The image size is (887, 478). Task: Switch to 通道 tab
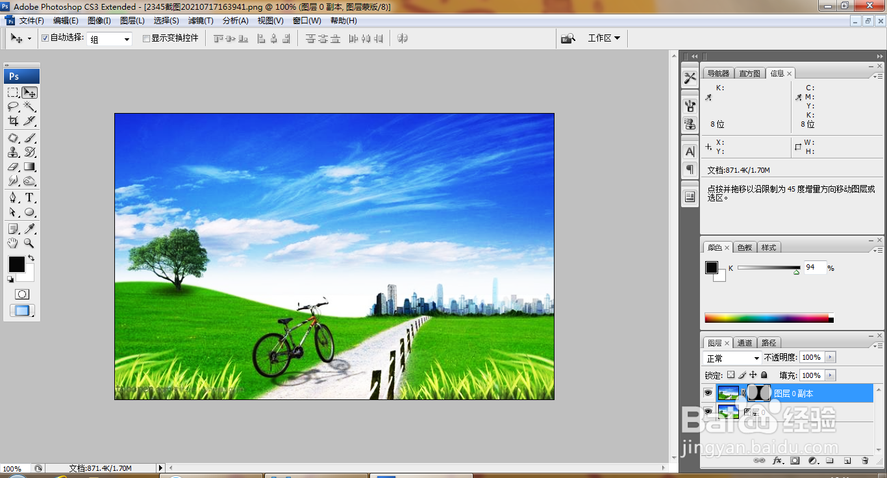pos(745,343)
